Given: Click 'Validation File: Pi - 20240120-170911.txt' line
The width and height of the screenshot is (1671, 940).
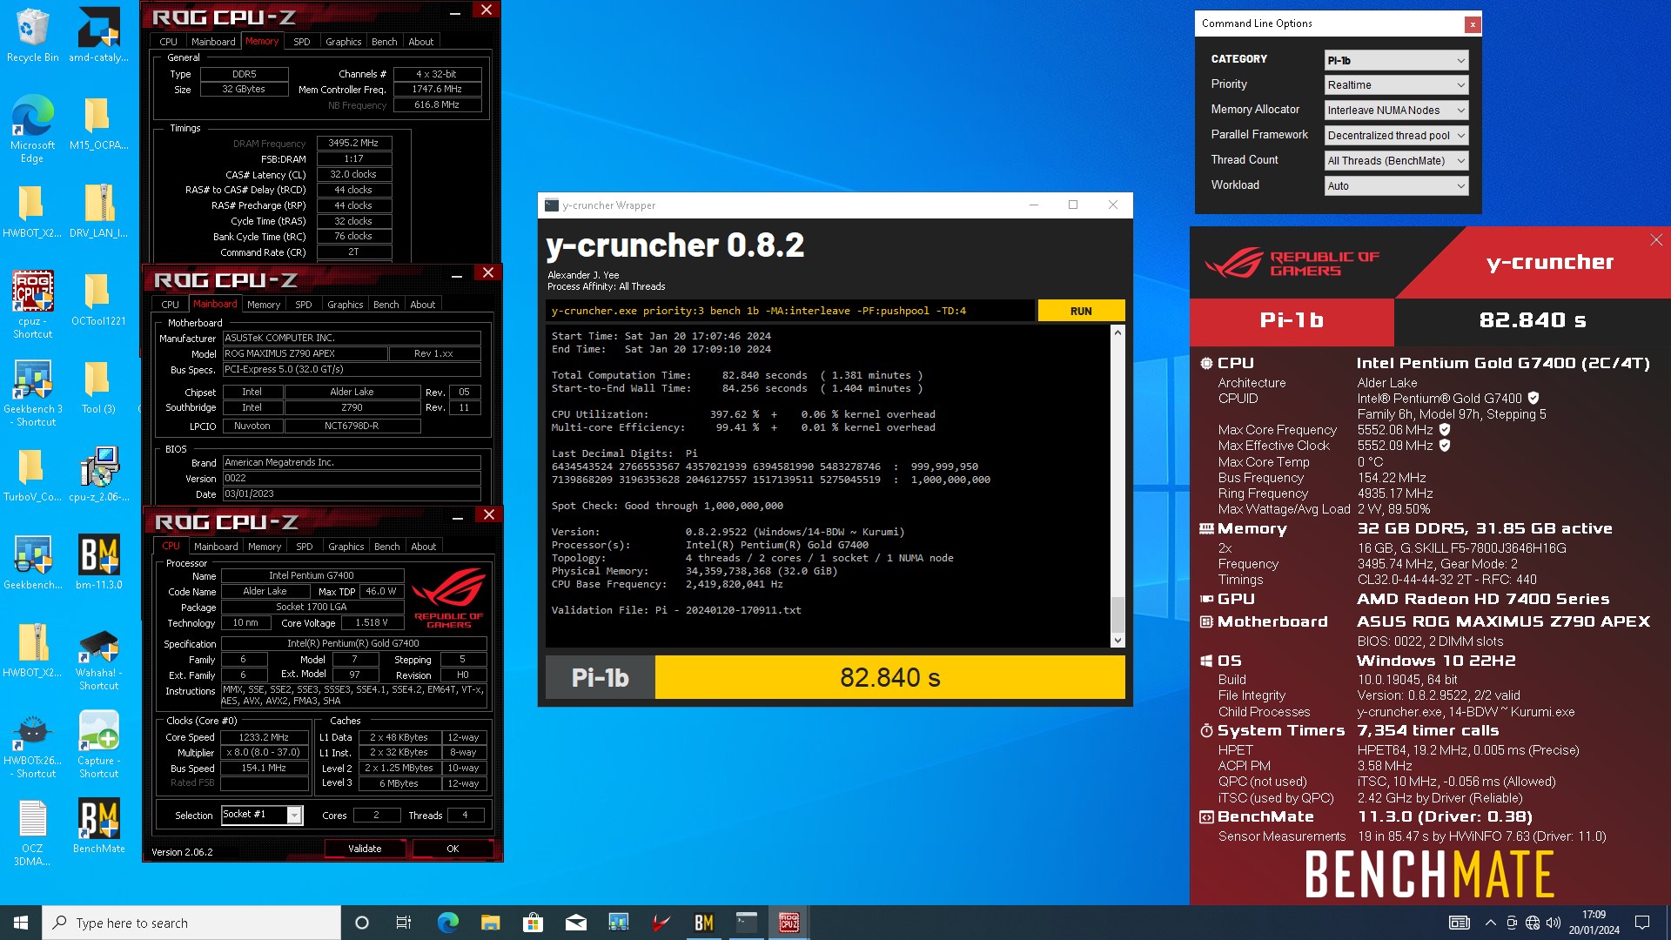Looking at the screenshot, I should pos(676,610).
